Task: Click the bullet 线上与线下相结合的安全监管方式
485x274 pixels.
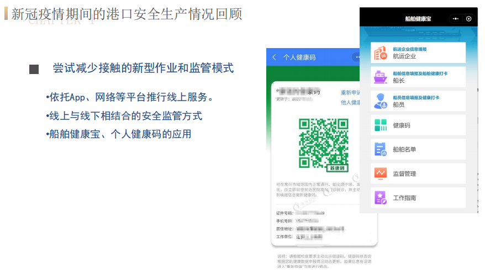Action: 124,116
